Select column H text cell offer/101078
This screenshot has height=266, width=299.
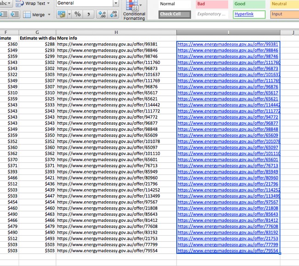click(116, 141)
